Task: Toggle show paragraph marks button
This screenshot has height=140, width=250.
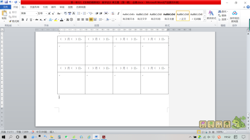Action: (118, 13)
